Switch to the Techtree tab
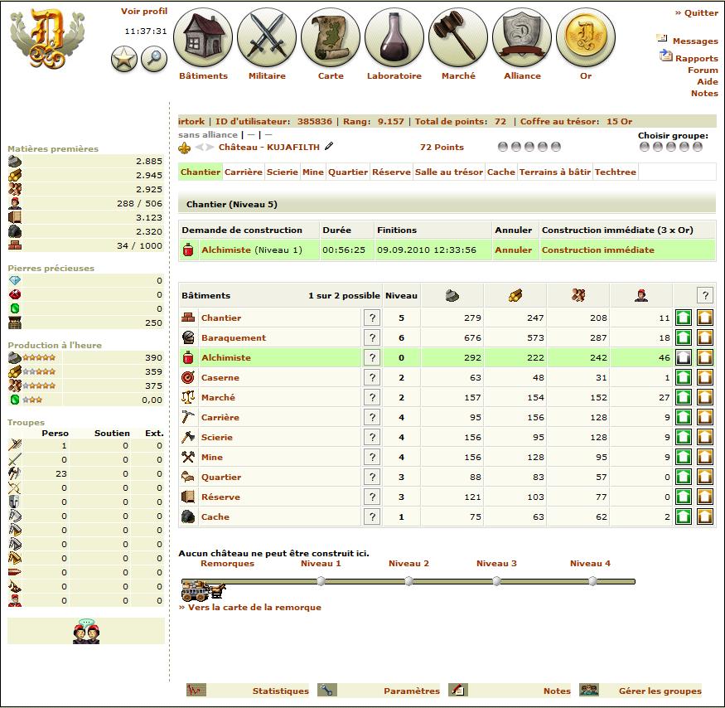 tap(616, 172)
